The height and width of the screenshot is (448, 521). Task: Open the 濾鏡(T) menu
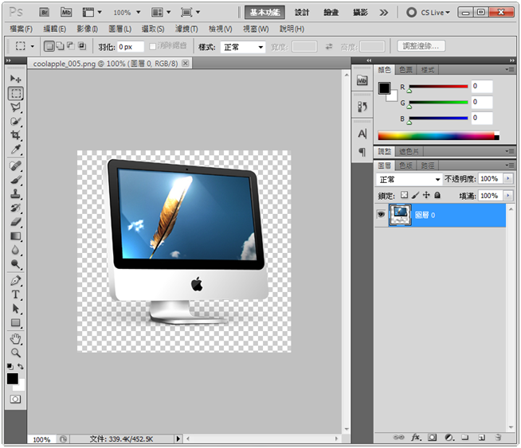click(186, 29)
